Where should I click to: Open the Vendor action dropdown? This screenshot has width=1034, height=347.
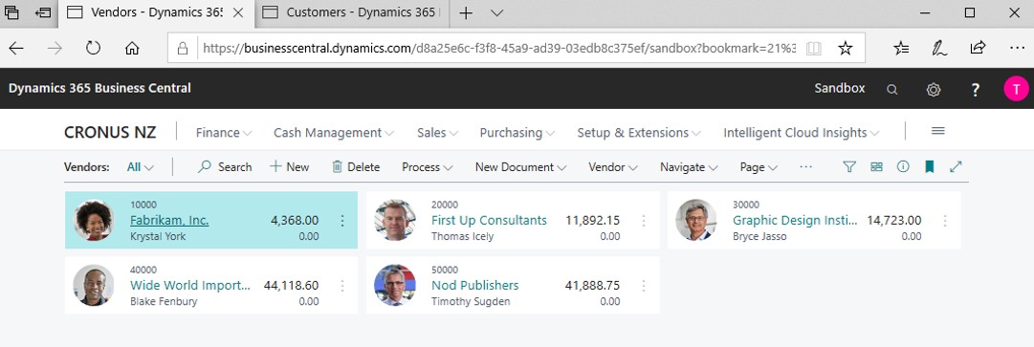click(613, 167)
